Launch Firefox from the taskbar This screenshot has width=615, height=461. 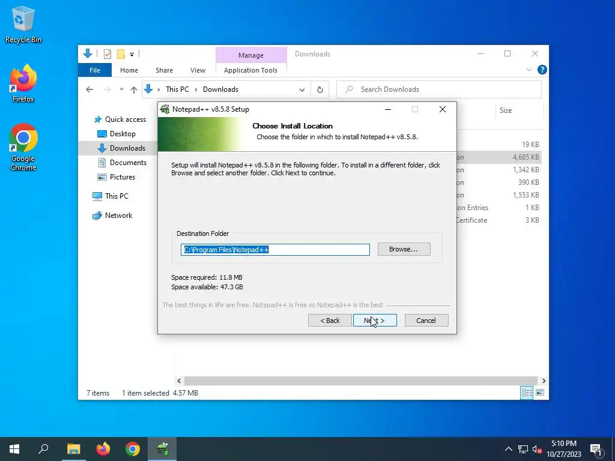click(103, 449)
